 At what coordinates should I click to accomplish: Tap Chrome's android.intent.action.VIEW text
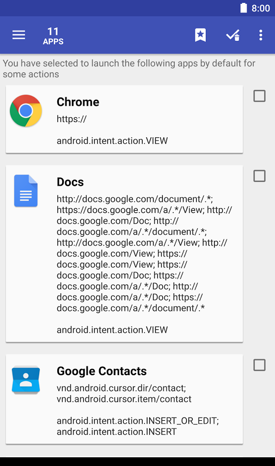[x=112, y=140]
